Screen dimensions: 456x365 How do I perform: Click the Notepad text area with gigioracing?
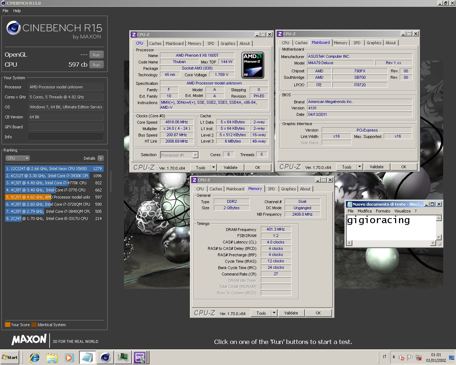point(391,227)
